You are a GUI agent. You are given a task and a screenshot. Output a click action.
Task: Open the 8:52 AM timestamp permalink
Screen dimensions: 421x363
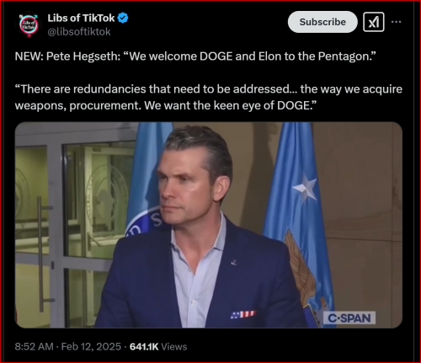coord(34,347)
